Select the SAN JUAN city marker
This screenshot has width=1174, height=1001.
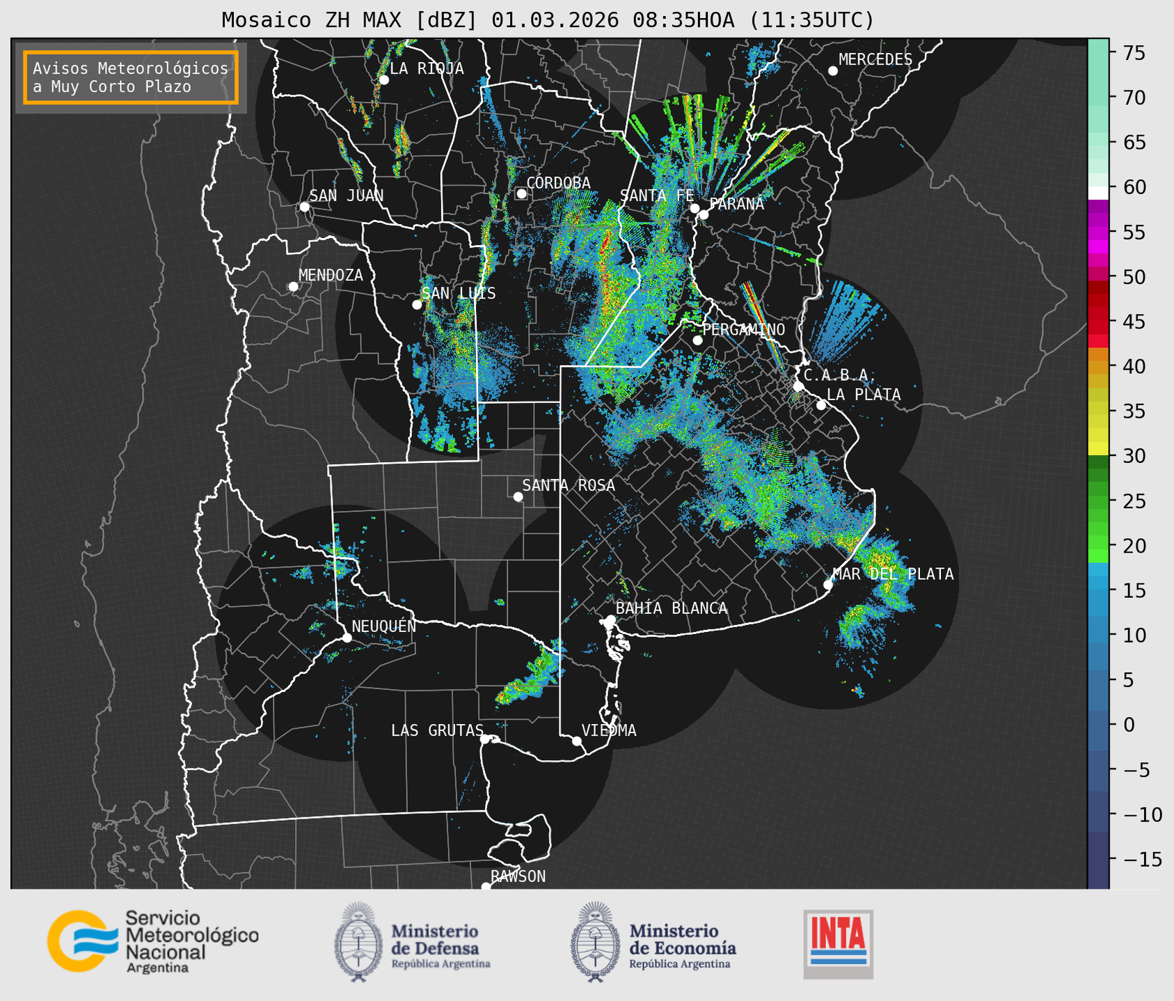pos(304,207)
